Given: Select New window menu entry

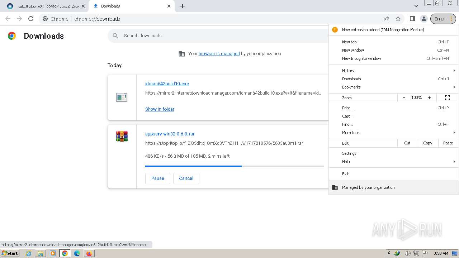Looking at the screenshot, I should click(394, 50).
